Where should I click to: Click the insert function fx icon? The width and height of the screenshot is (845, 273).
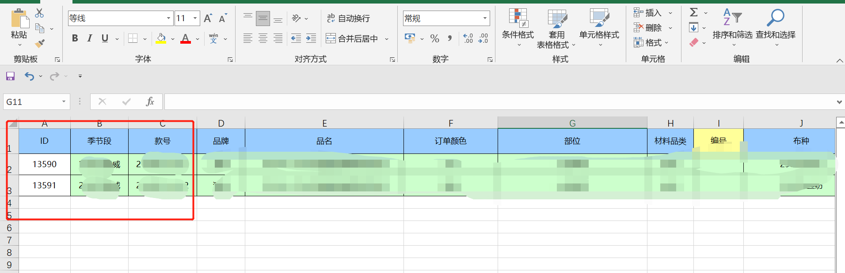150,102
